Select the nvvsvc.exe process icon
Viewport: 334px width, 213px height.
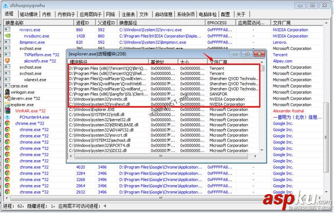coord(7,29)
